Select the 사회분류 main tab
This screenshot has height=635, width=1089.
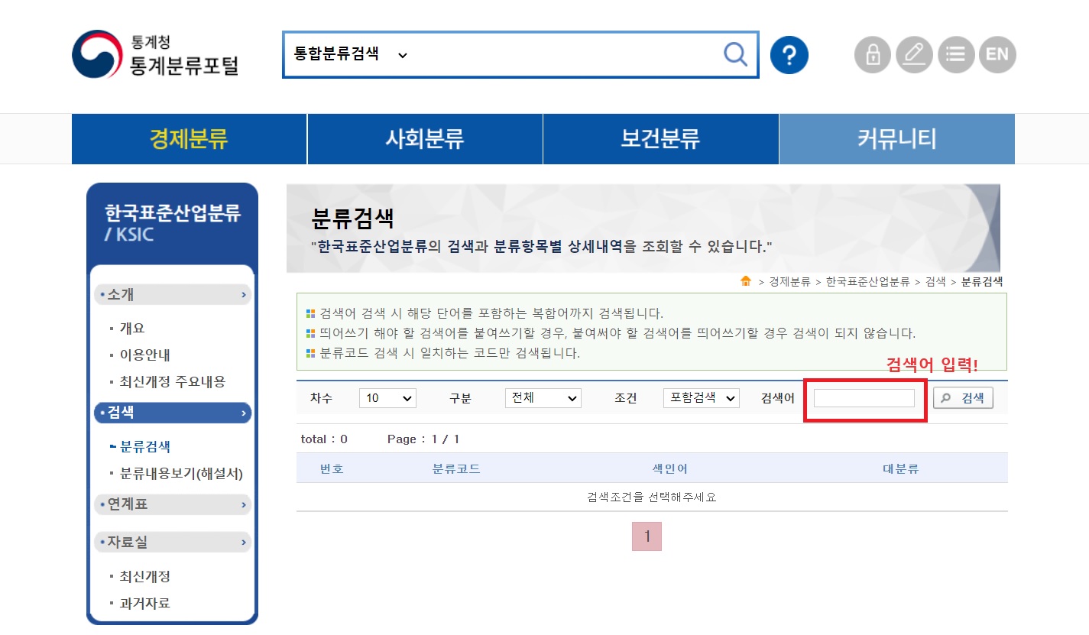[x=425, y=139]
